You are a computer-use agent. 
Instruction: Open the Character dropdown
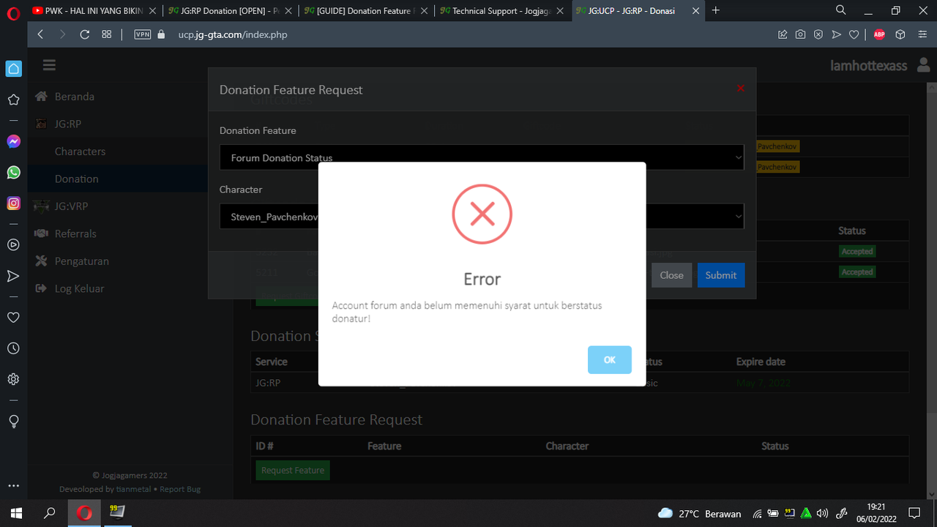482,217
